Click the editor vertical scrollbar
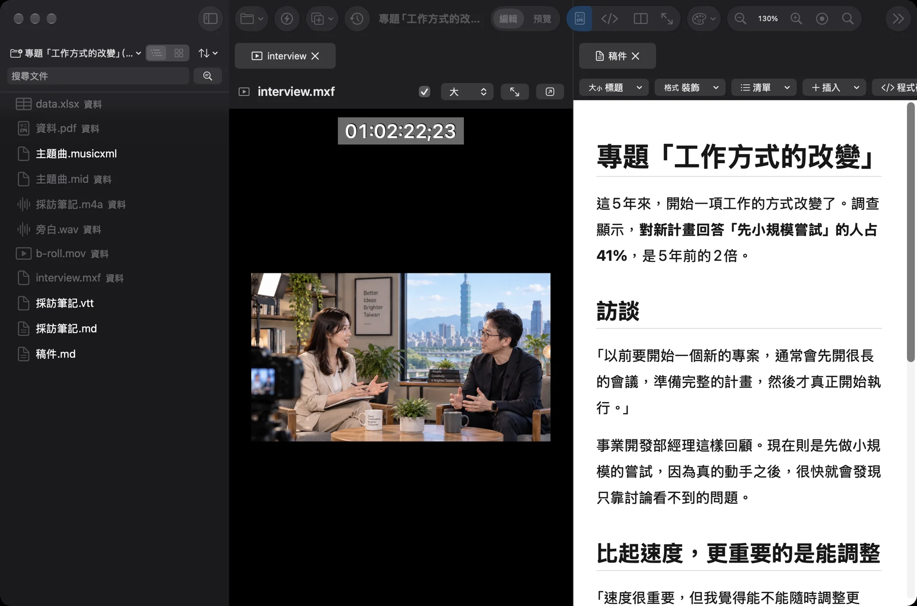This screenshot has width=917, height=606. (x=911, y=232)
